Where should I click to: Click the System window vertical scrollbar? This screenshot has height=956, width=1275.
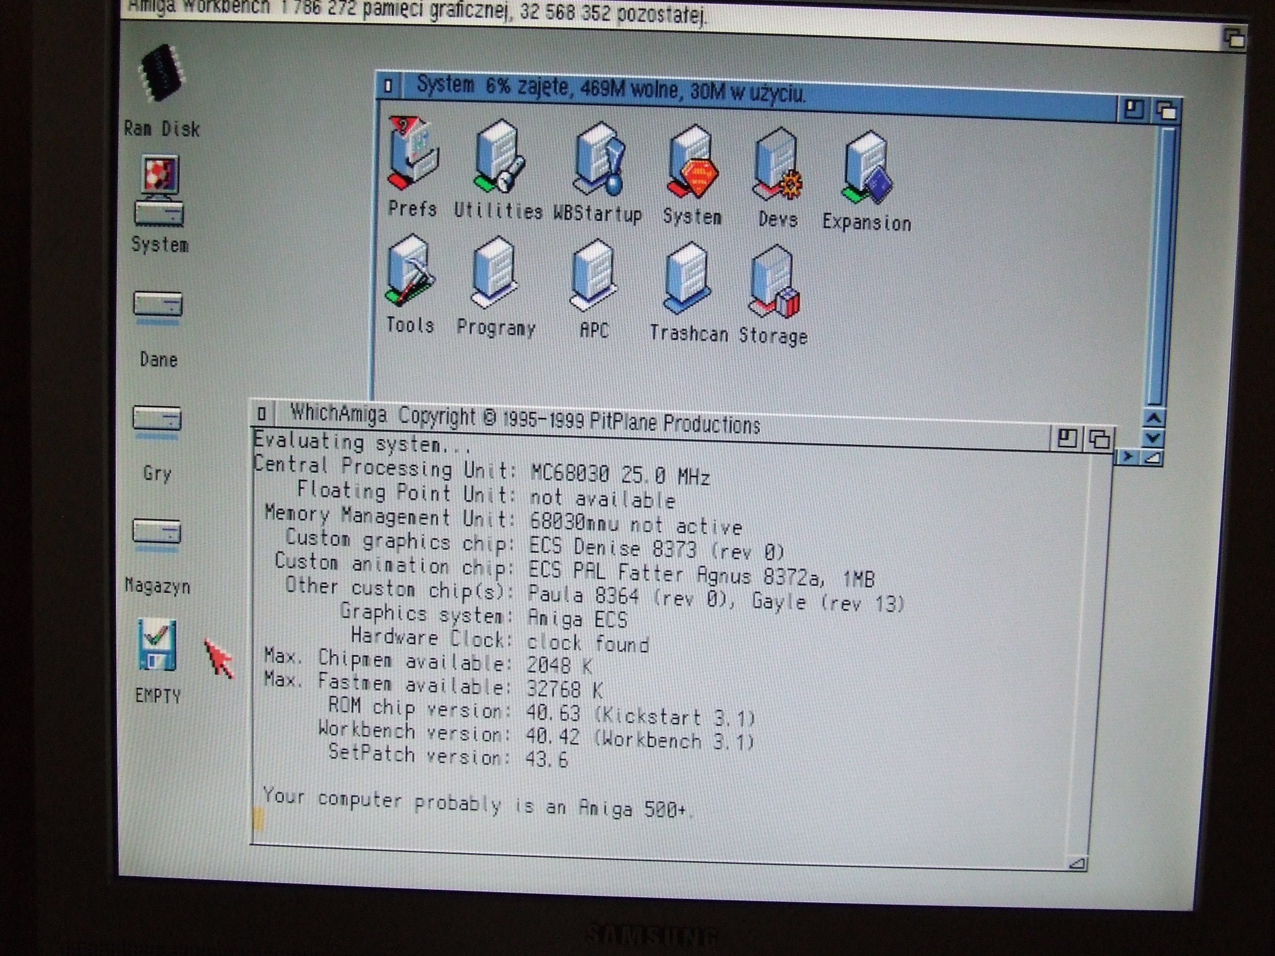click(x=1160, y=266)
